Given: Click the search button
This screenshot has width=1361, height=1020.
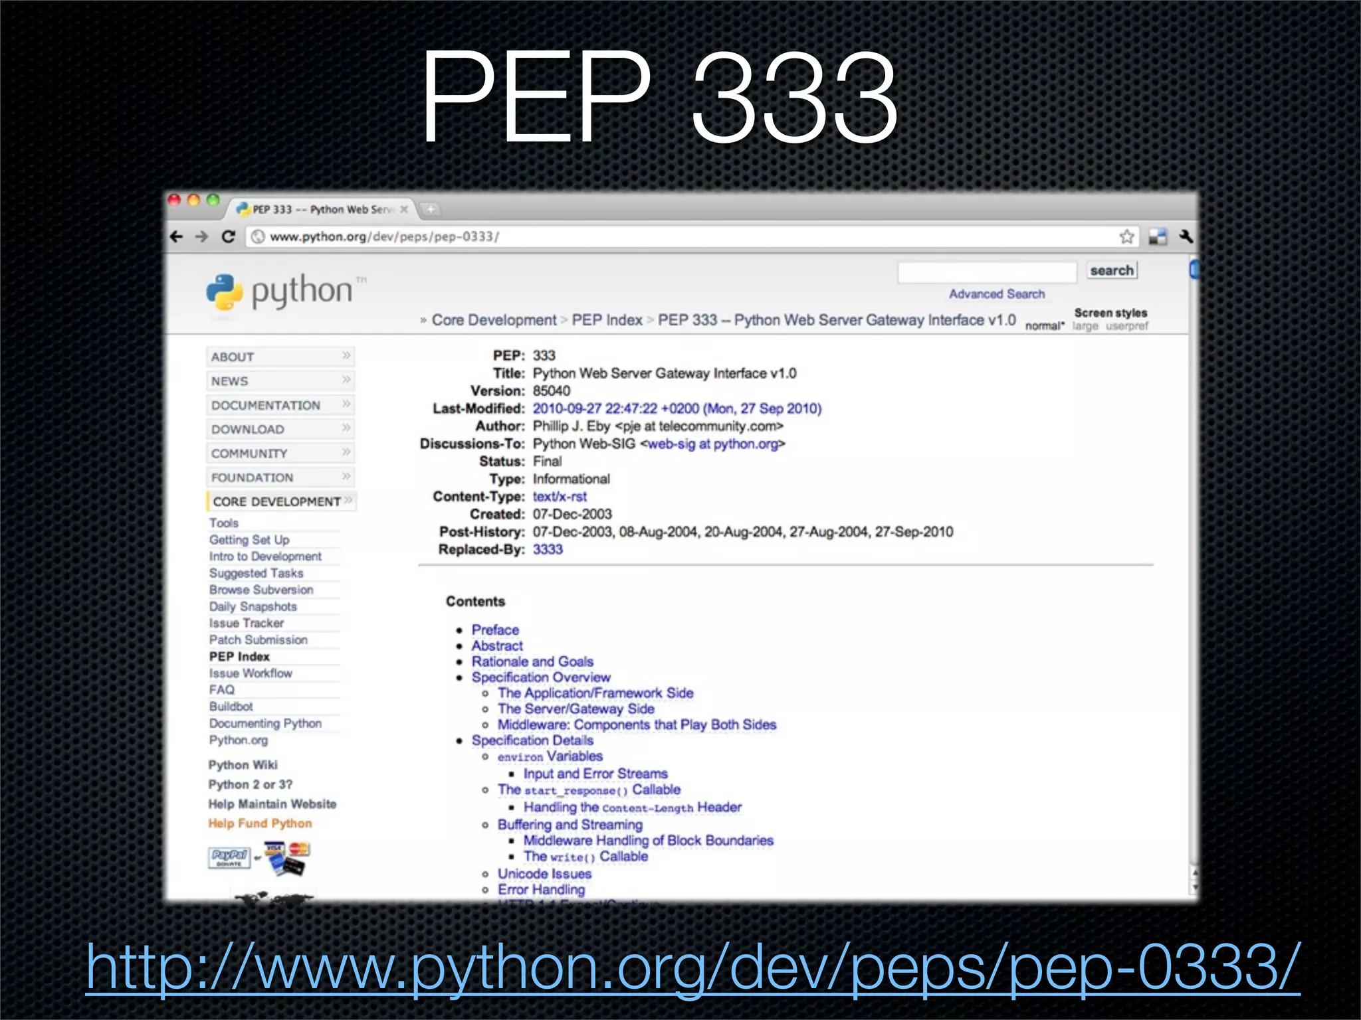Looking at the screenshot, I should 1112,270.
